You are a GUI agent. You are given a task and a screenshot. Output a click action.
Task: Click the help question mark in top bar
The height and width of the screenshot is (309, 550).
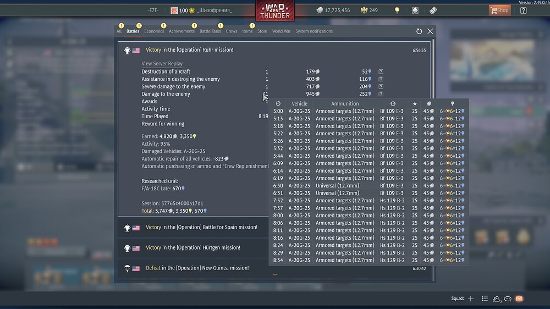coord(523,10)
